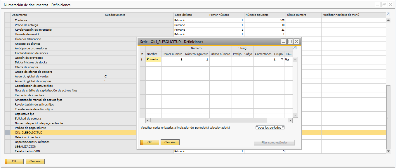The image size is (396, 168).
Task: Click the horizontal scrollbar in the Serie dialog
Action: pyautogui.click(x=209, y=120)
